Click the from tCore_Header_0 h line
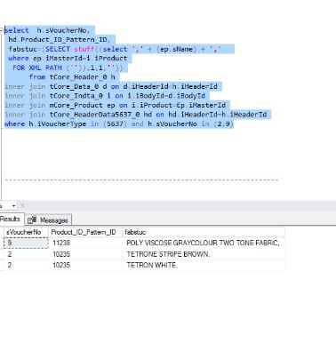Screen dimensions: 336x351 [72, 77]
